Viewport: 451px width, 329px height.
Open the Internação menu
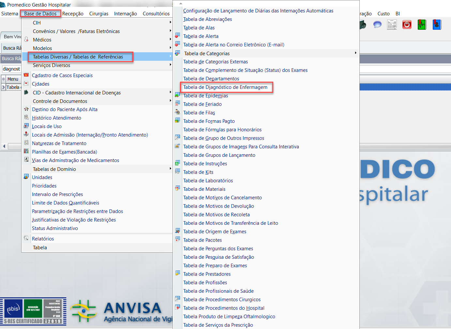point(126,14)
